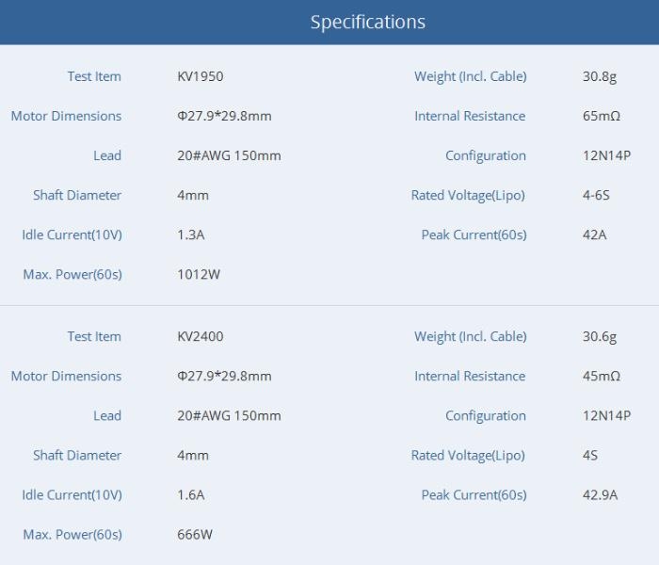Viewport: 659px width, 565px height.
Task: Select the 1012W max power value
Action: (198, 274)
